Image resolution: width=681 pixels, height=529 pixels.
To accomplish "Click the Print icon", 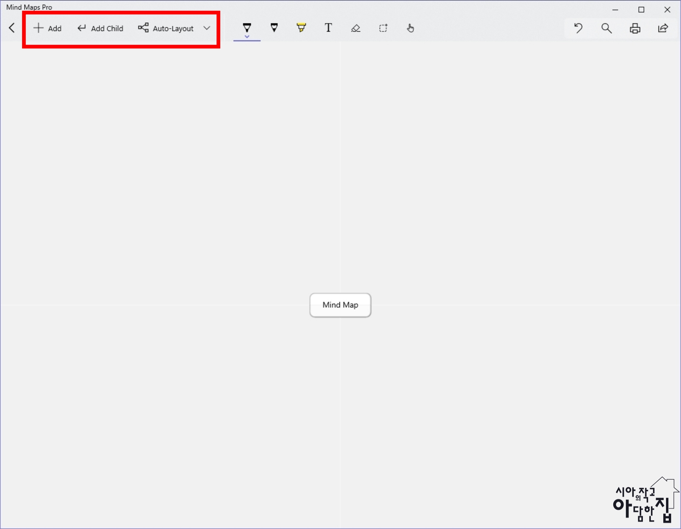I will (635, 28).
